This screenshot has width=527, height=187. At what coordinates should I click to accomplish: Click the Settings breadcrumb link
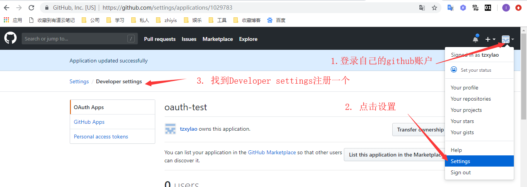[79, 81]
